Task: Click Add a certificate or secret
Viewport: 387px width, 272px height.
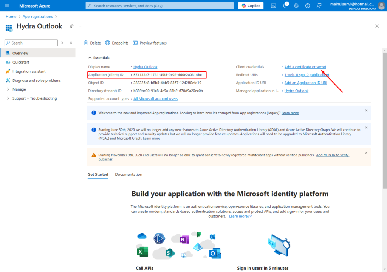Action: pyautogui.click(x=305, y=67)
